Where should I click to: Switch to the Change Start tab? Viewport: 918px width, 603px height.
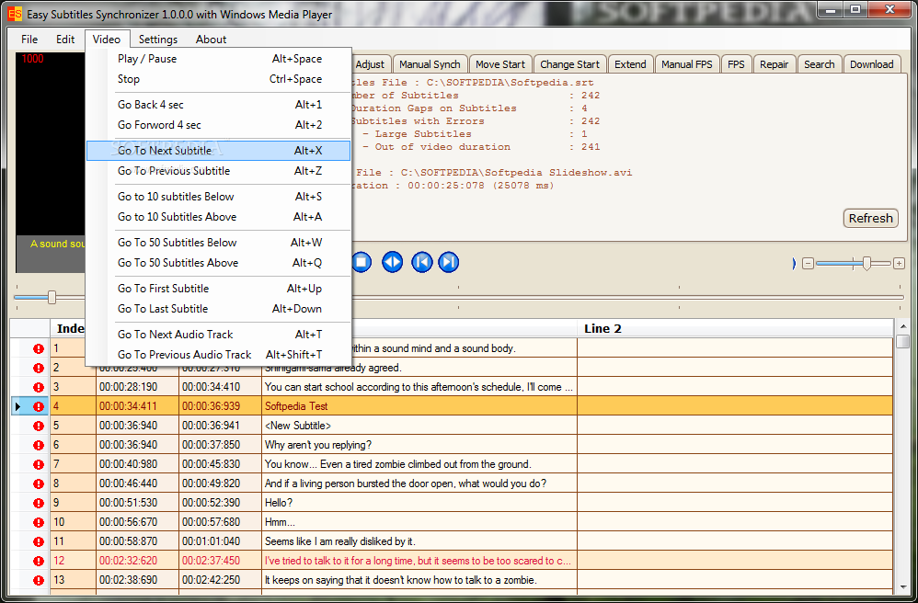click(x=569, y=64)
